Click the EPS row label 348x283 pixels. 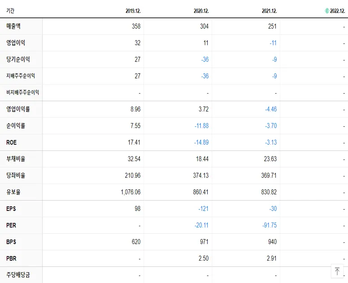11,209
